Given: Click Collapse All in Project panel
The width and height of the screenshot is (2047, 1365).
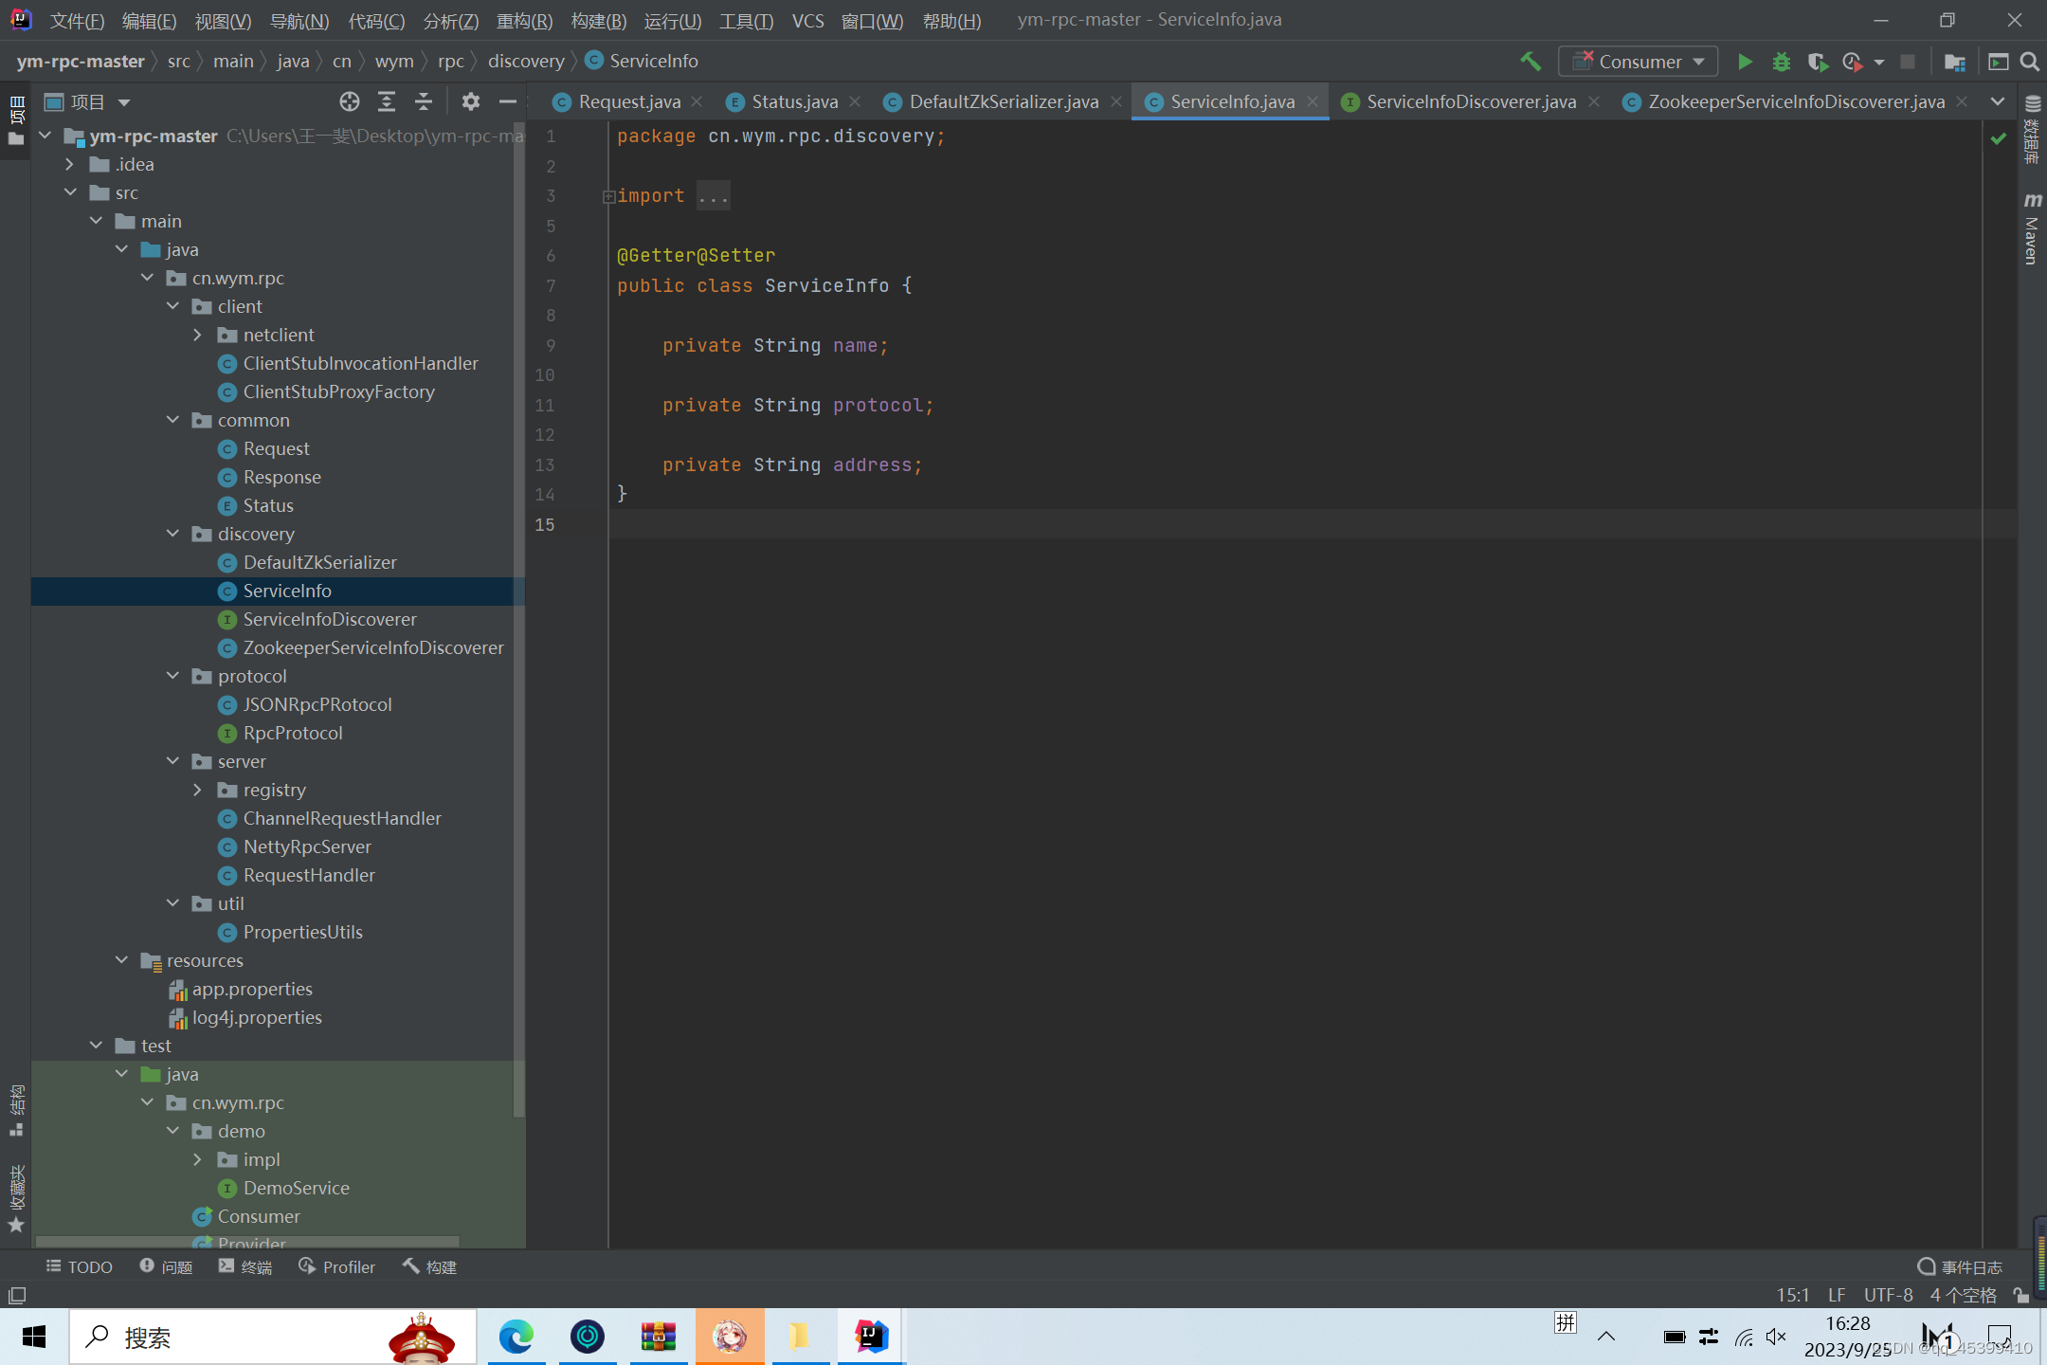Looking at the screenshot, I should point(424,101).
